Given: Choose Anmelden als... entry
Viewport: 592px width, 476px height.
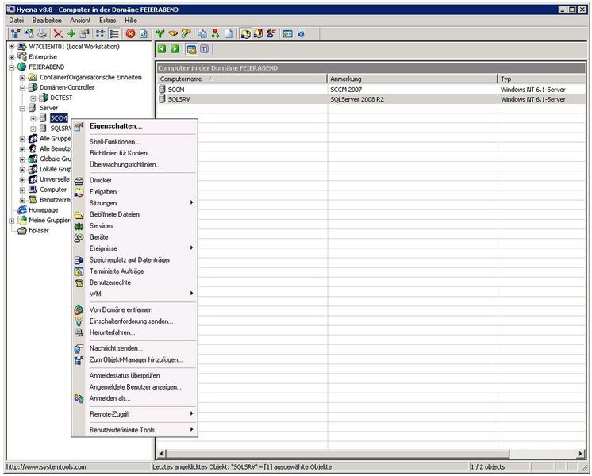Looking at the screenshot, I should coord(134,398).
